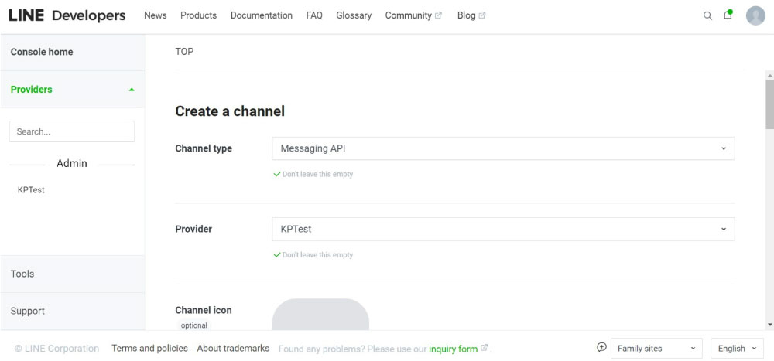Open About trademarks link

point(233,348)
